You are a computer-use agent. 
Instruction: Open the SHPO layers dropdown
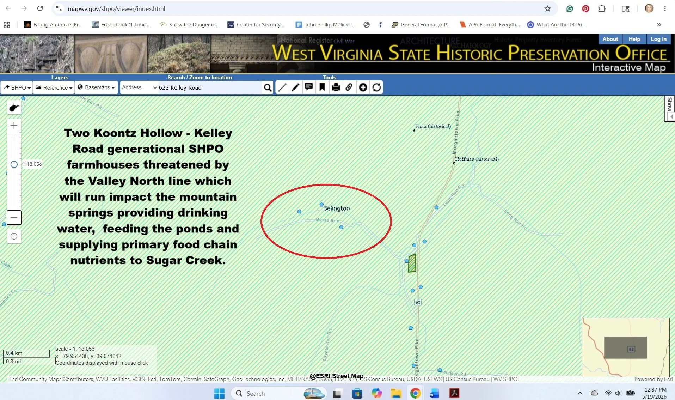pyautogui.click(x=17, y=87)
